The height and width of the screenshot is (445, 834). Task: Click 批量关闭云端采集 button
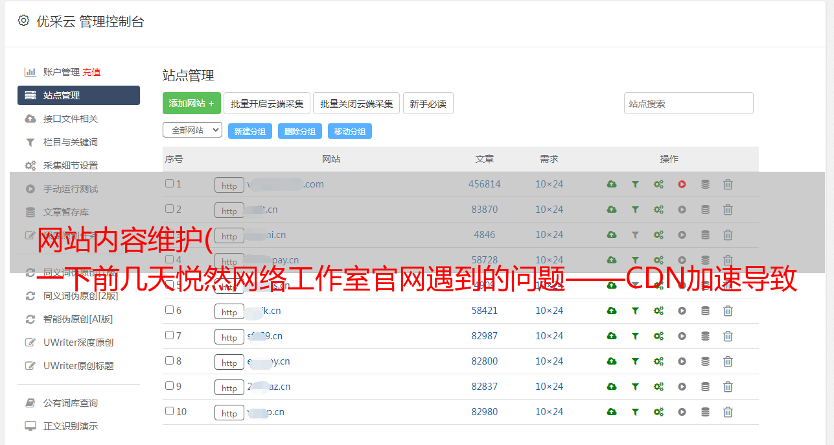click(356, 103)
